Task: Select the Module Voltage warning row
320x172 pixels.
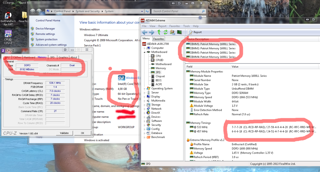Action: 252,106
